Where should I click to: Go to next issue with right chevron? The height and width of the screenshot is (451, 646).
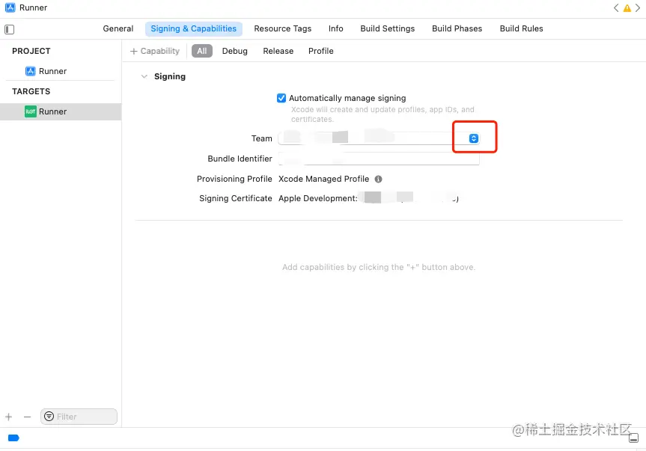point(638,7)
